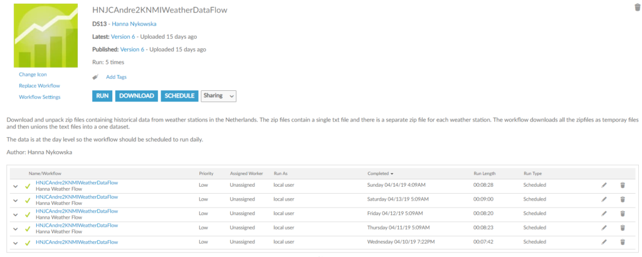
Task: Click the green workflow chart thumbnail
Action: pyautogui.click(x=46, y=36)
